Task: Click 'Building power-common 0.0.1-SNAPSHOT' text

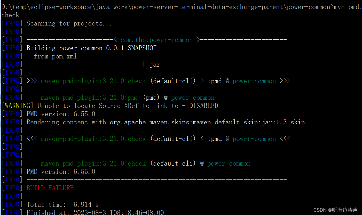Action: [x=91, y=48]
